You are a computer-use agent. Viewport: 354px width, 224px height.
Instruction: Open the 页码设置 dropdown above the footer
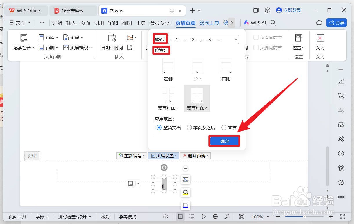pyautogui.click(x=163, y=156)
